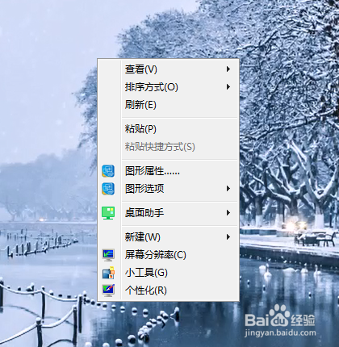Expand the 查看(V) submenu arrow
This screenshot has height=347, width=339.
(228, 69)
